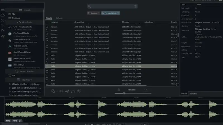223x125 pixels.
Task: Select the Alligator GroHiss_14144 (6) row
Action: [x=111, y=70]
